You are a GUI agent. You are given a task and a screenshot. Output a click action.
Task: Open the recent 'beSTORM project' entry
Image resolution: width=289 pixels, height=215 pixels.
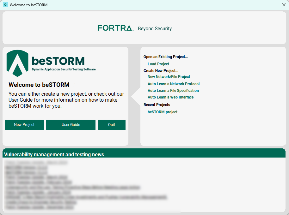click(163, 112)
